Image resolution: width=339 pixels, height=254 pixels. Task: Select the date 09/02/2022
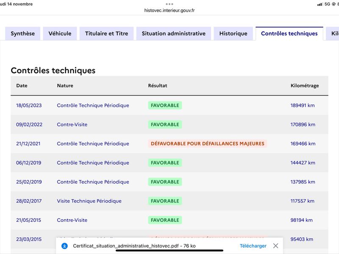point(29,124)
